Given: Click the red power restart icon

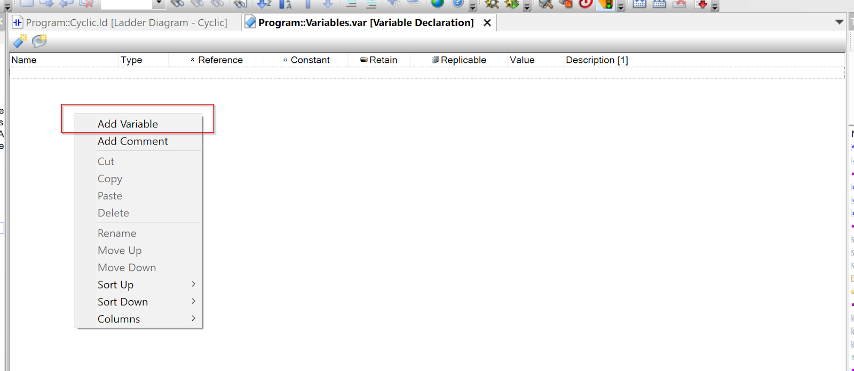Looking at the screenshot, I should pyautogui.click(x=586, y=4).
